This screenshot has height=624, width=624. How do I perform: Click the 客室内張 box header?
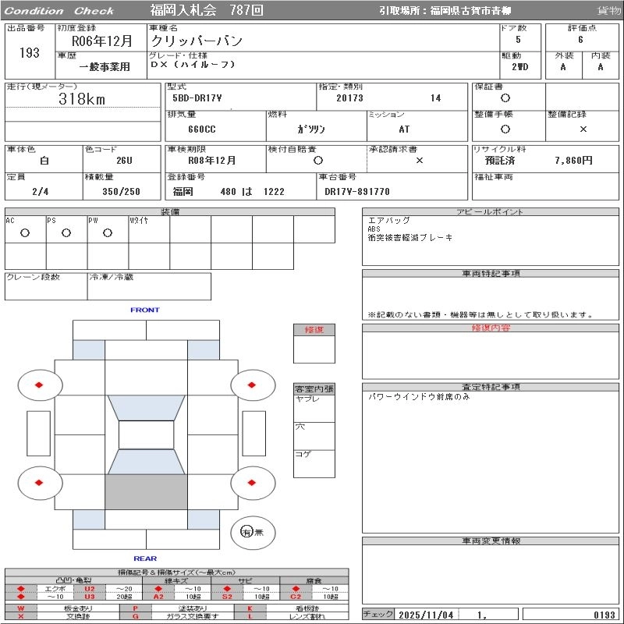(314, 388)
